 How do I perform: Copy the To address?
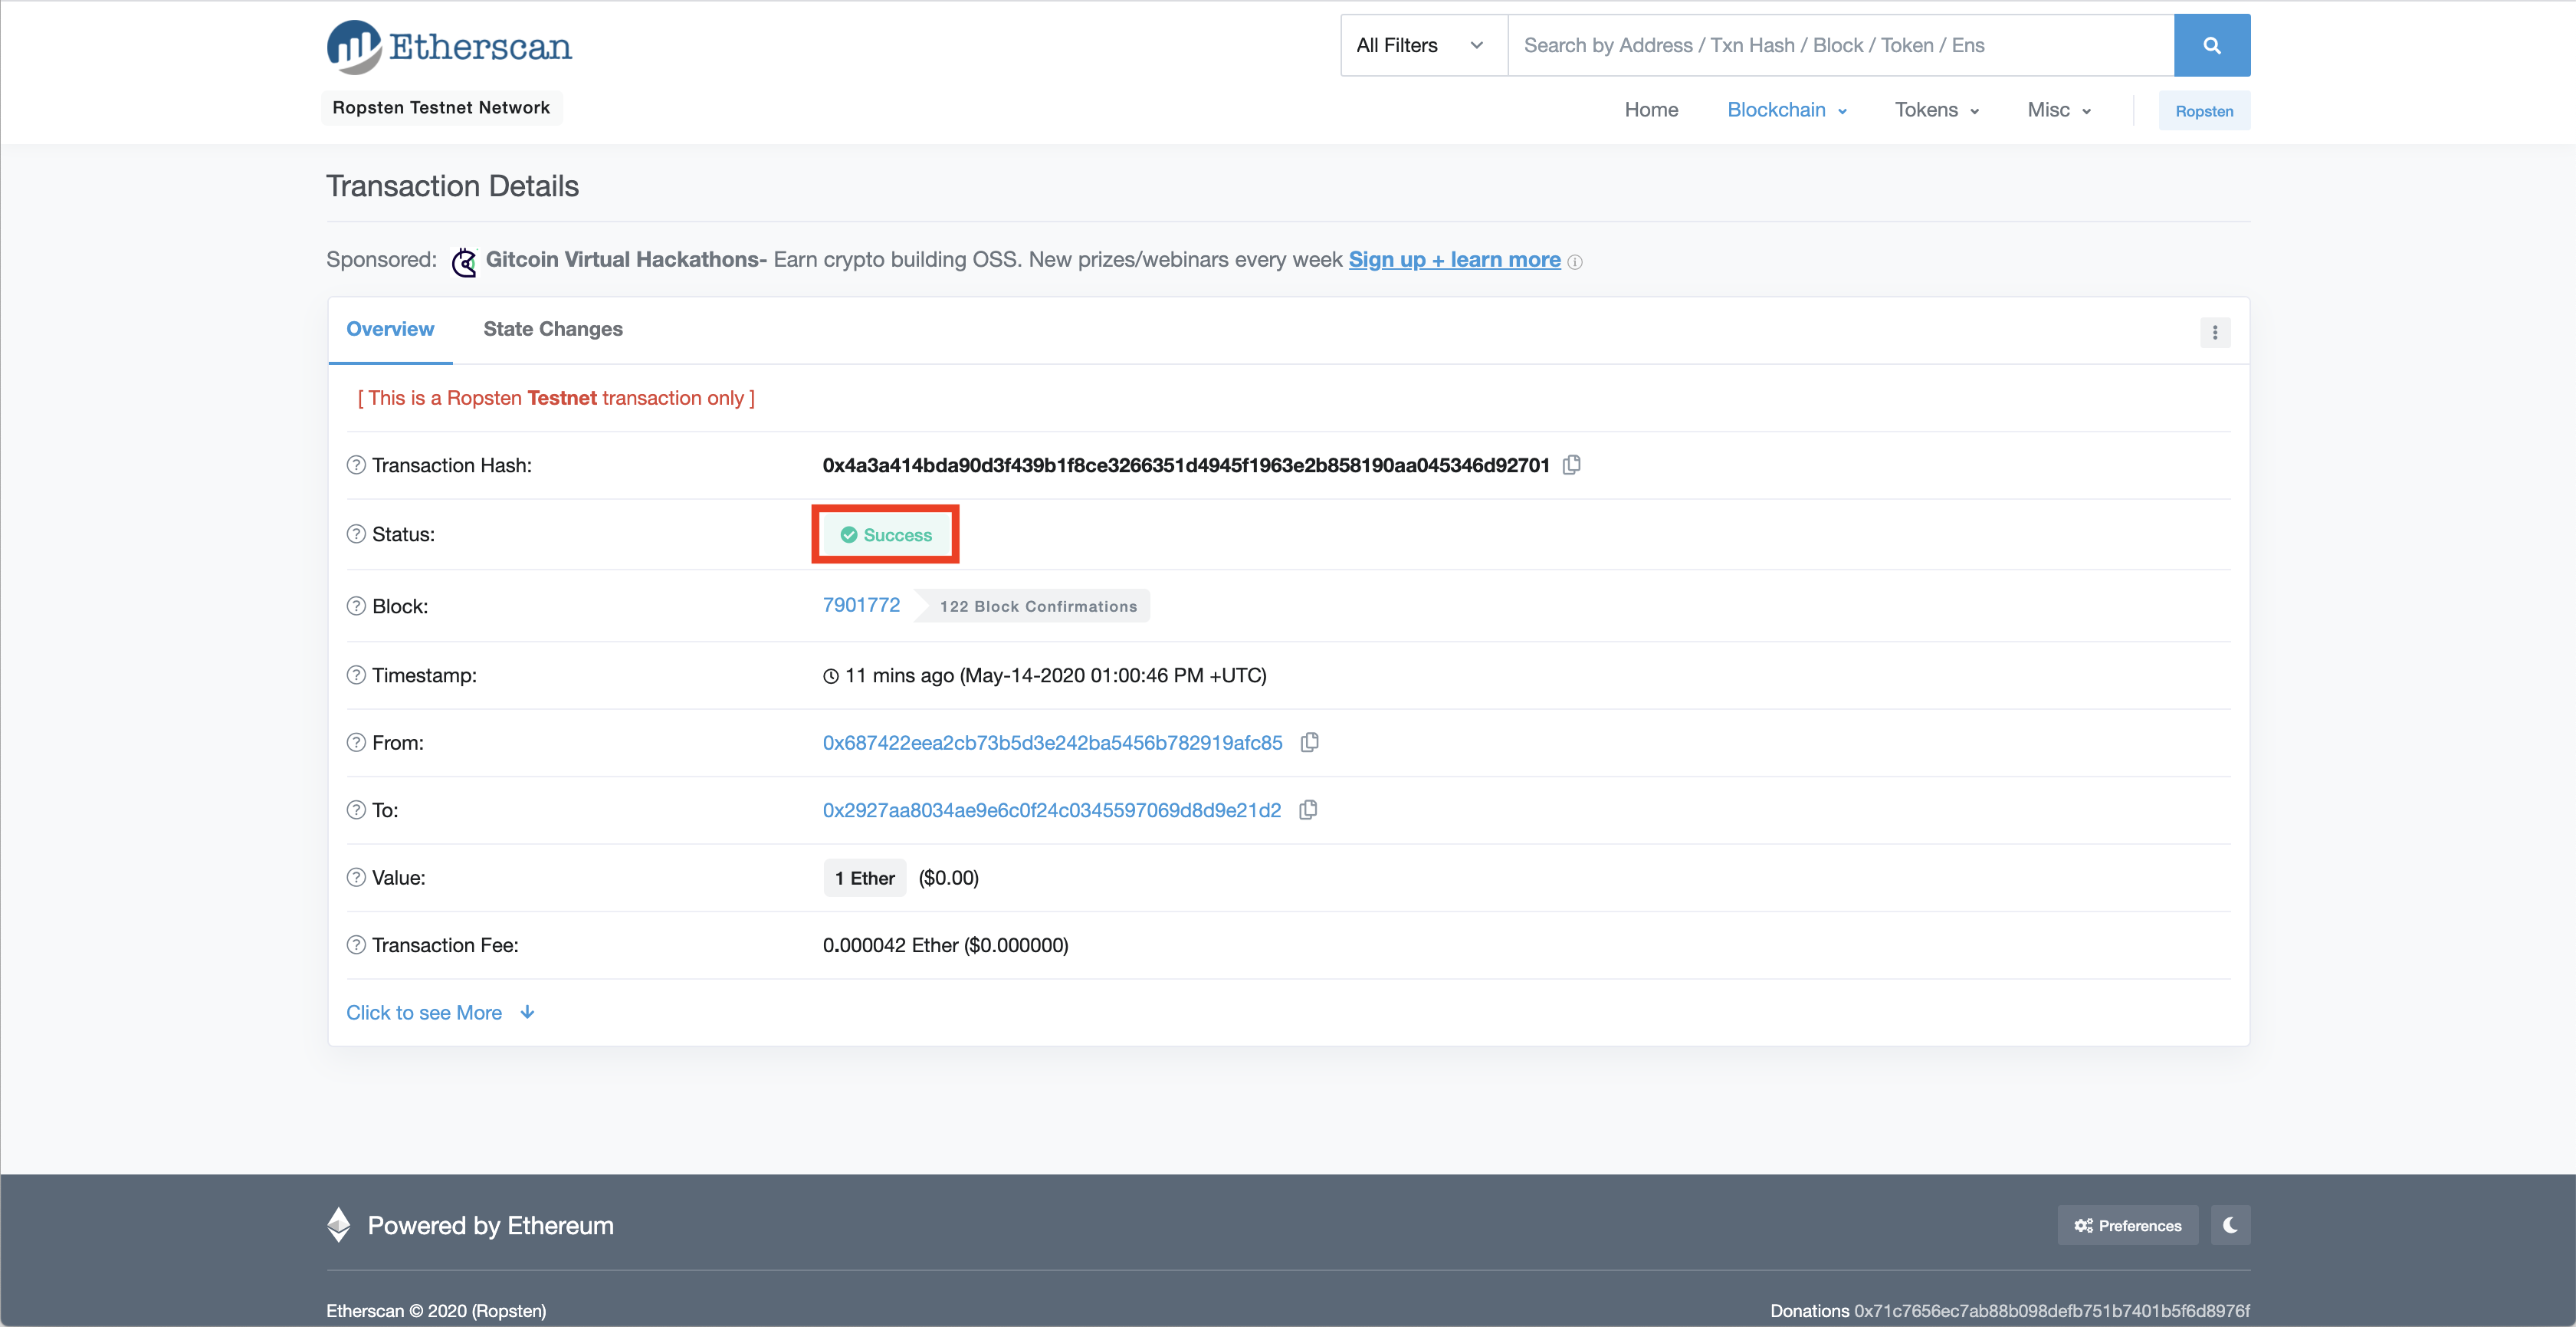point(1307,810)
